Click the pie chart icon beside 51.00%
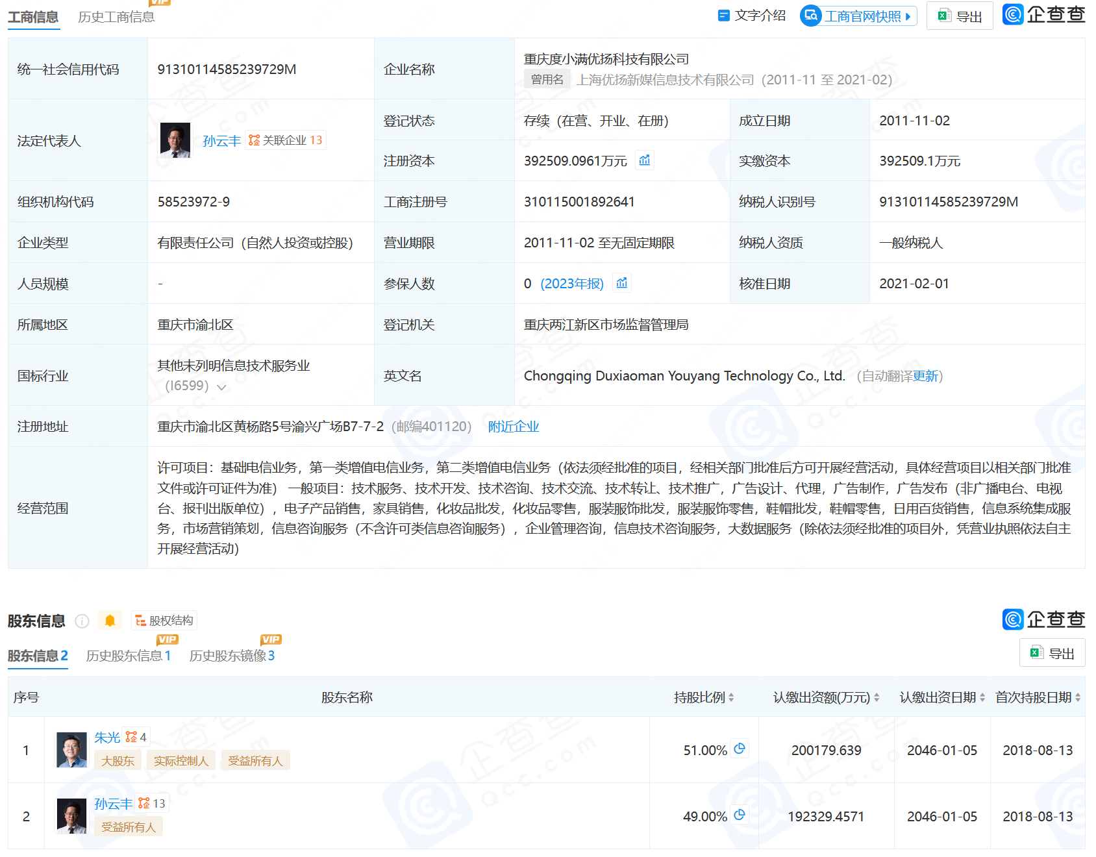The image size is (1096, 857). tap(740, 749)
